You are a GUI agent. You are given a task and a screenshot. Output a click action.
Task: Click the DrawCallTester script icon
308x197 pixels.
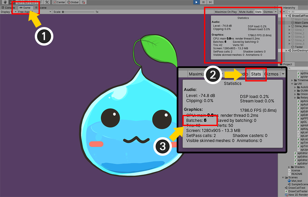(x=286, y=191)
